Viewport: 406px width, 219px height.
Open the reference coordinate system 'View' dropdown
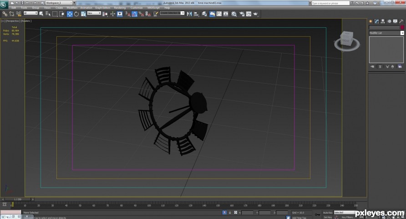pos(94,13)
